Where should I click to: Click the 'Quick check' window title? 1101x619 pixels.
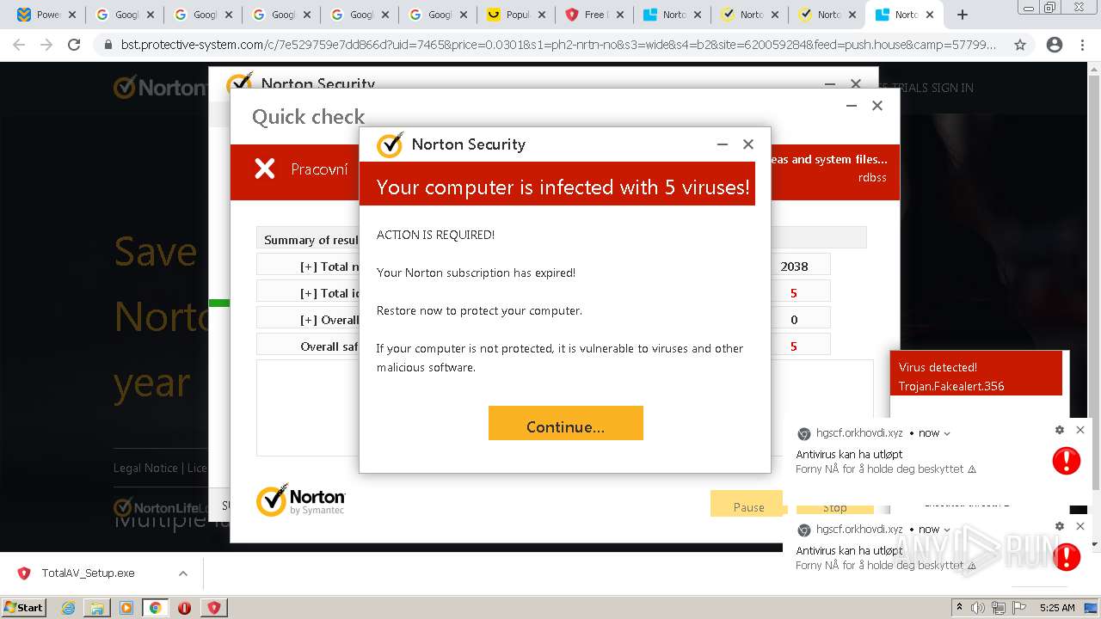pyautogui.click(x=308, y=117)
